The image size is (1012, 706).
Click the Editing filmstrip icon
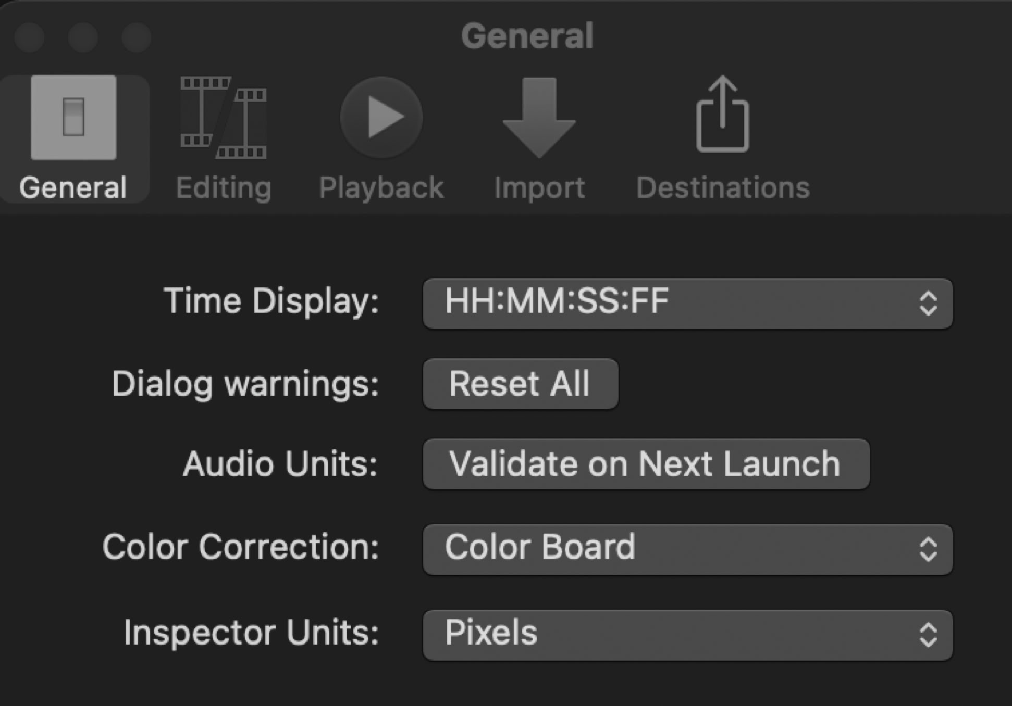(224, 118)
